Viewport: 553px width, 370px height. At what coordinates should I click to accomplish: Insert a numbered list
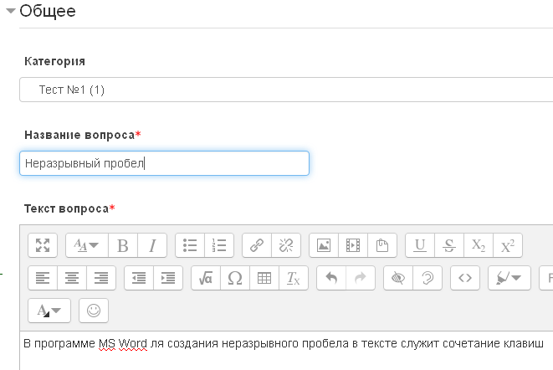pos(219,245)
